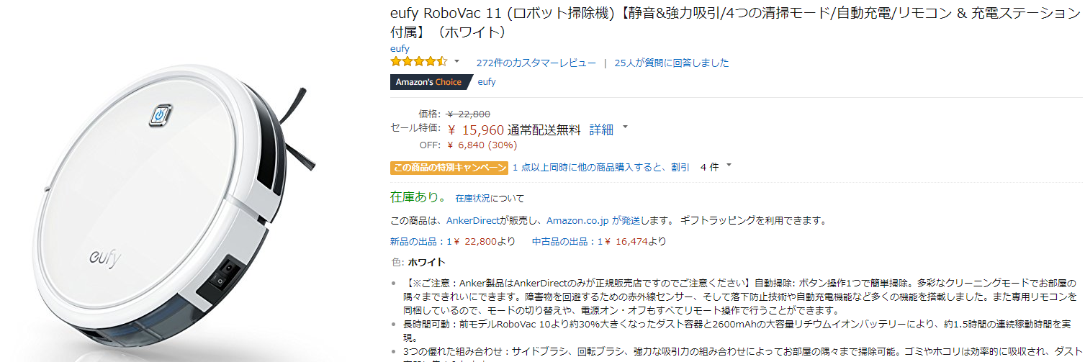Screen dimensions: 1085x362
Task: Open eufy brand link under product title
Action: tap(400, 48)
